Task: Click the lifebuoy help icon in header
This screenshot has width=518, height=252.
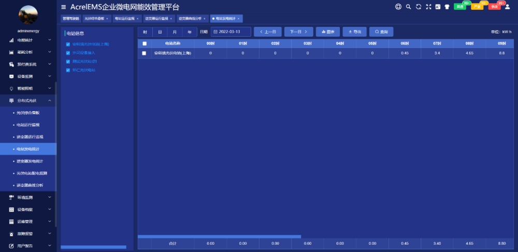Action: [398, 7]
